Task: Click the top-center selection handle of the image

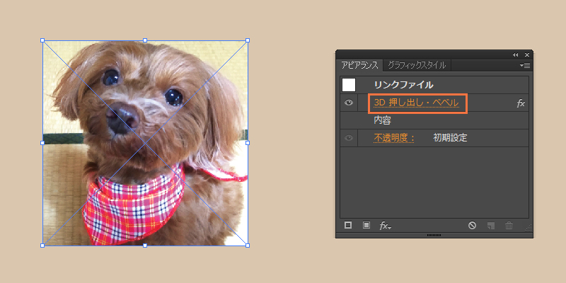Action: 145,40
